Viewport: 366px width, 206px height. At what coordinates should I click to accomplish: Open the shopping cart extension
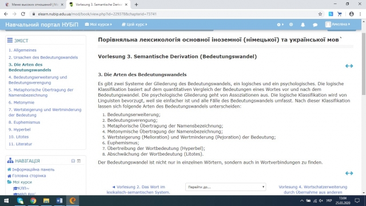(x=340, y=14)
